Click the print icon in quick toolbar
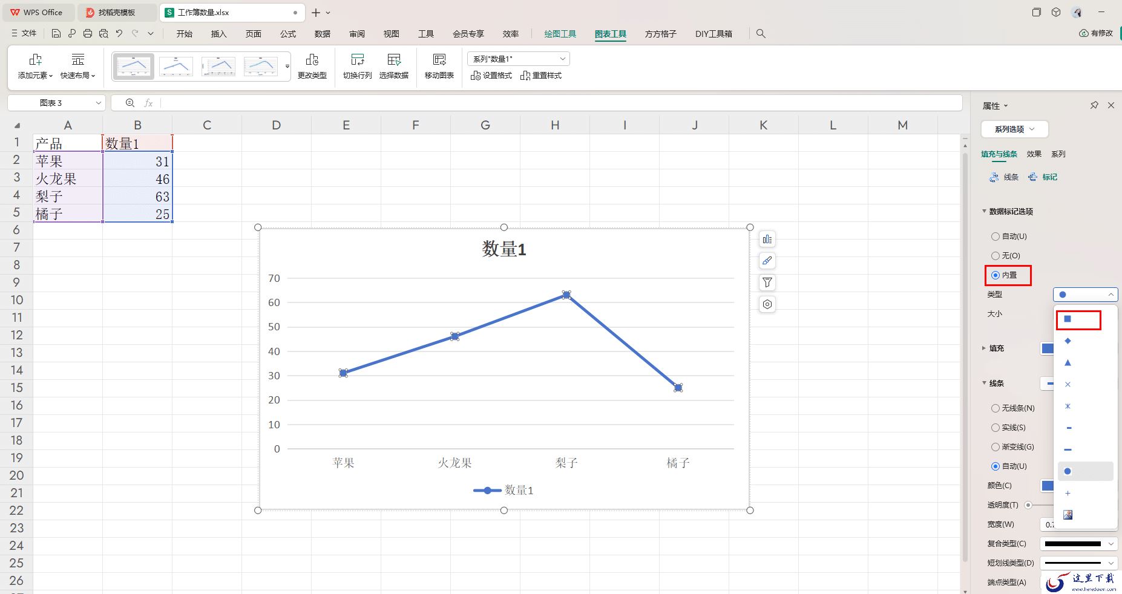The height and width of the screenshot is (594, 1122). (x=88, y=34)
